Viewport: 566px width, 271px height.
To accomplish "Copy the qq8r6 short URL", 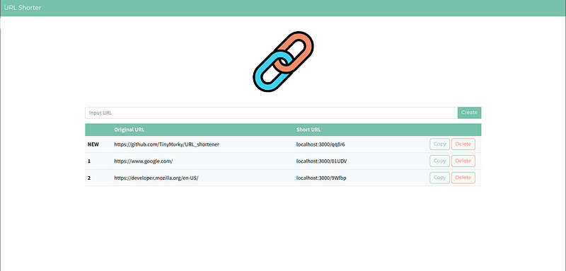I will (439, 144).
